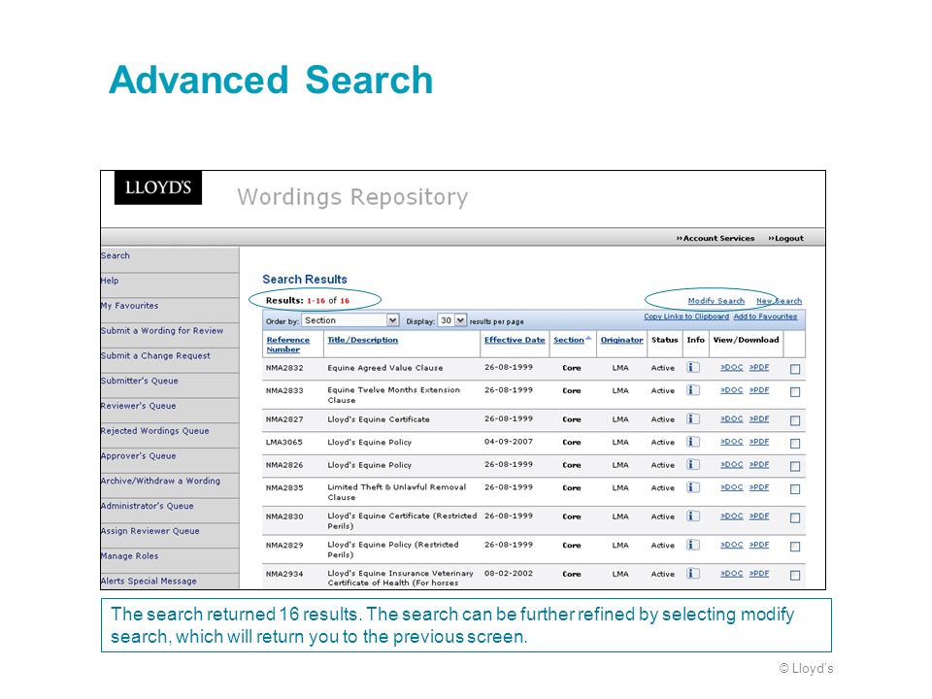Image resolution: width=932 pixels, height=699 pixels.
Task: Download PDF for NMA2934
Action: [759, 574]
